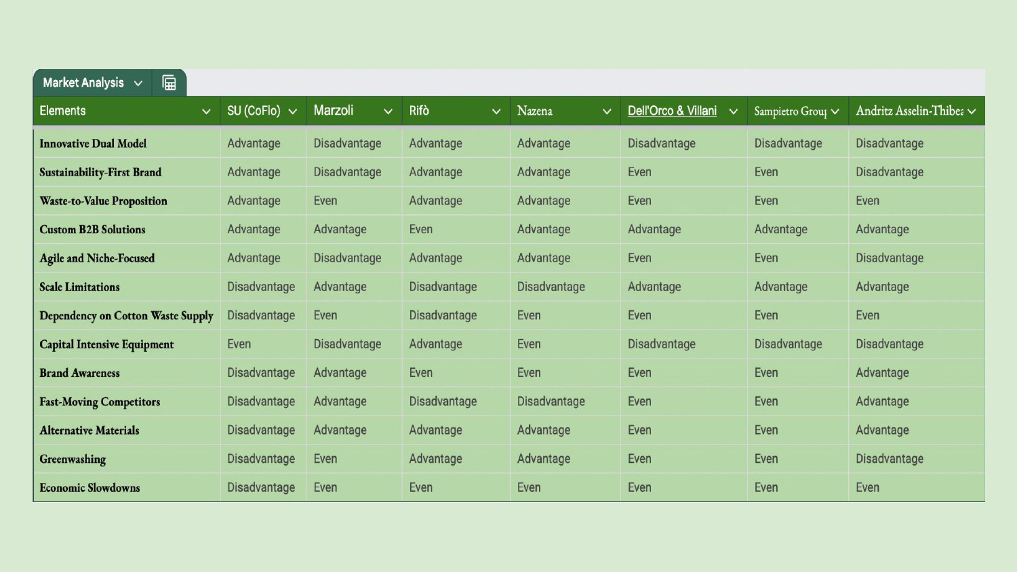Click Marzoli cell for Innovative Dual Model
This screenshot has width=1017, height=572.
[354, 144]
